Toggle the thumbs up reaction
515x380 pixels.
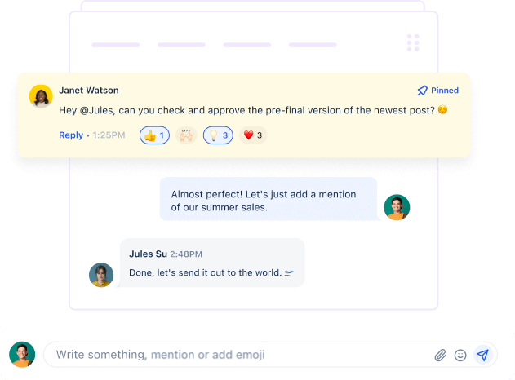(x=155, y=135)
